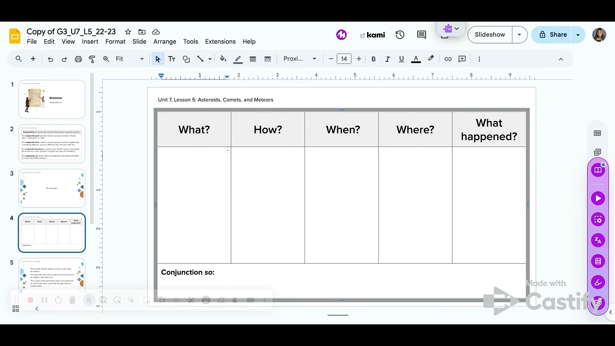Click the font size field showing 14
The height and width of the screenshot is (346, 615).
click(x=344, y=59)
